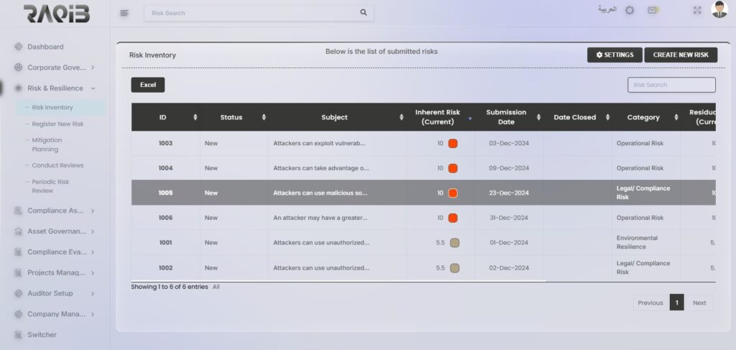
Task: Expand the Projects Management chevron
Action: tap(93, 273)
